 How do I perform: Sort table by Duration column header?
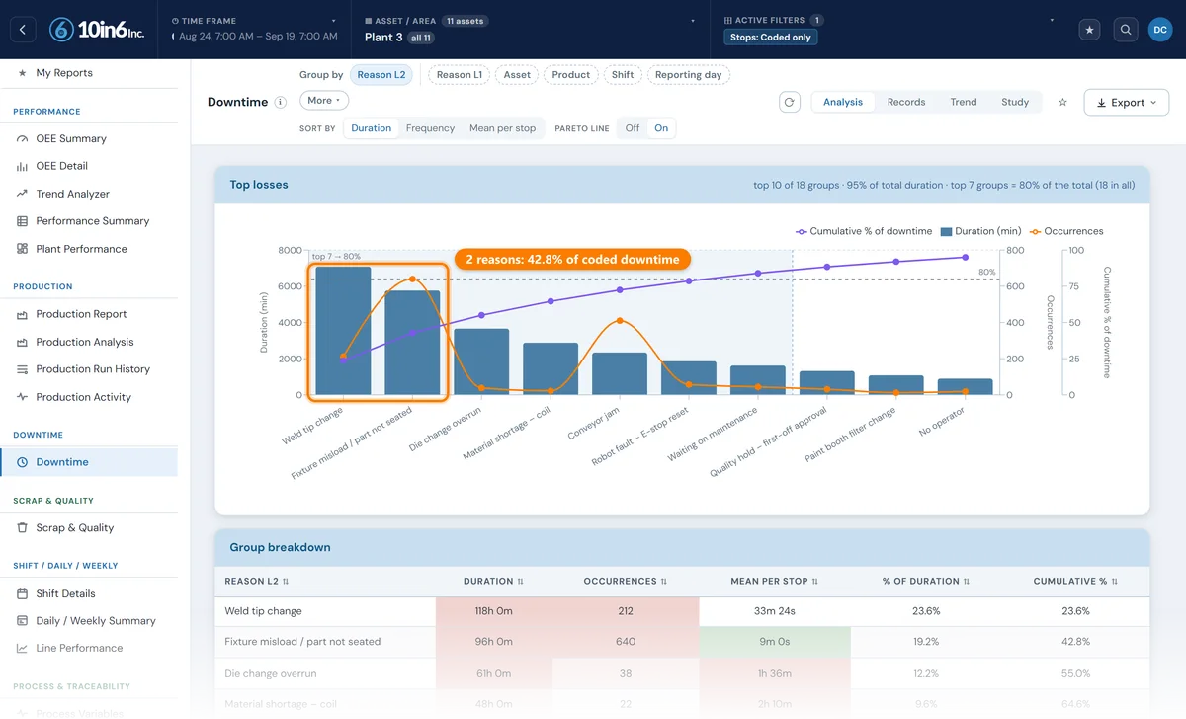point(492,582)
